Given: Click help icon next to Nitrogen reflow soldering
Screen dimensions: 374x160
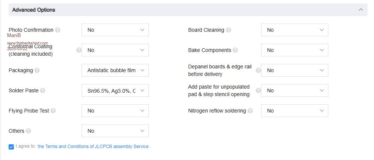Looking at the screenshot, I should 250,111.
